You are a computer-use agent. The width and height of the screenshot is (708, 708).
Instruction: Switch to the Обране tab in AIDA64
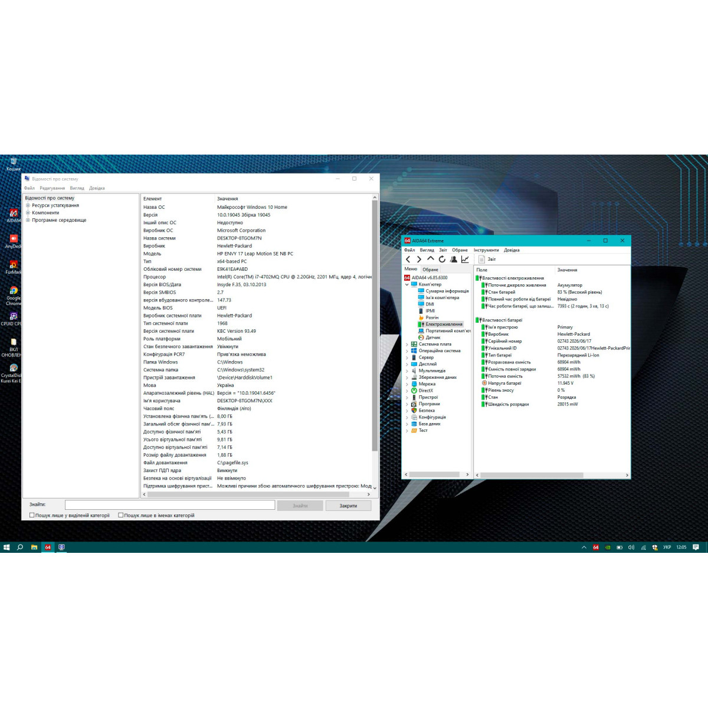tap(430, 269)
